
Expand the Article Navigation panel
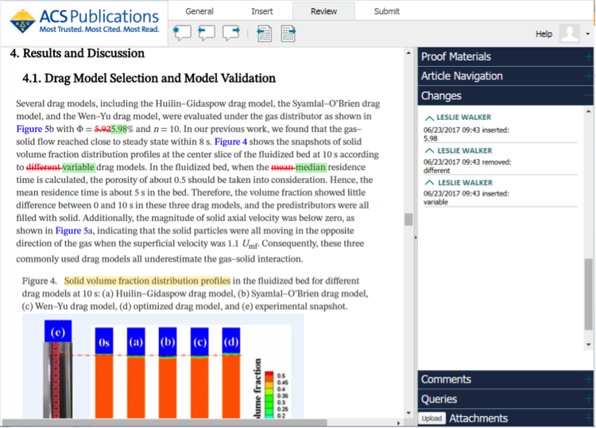pos(505,76)
